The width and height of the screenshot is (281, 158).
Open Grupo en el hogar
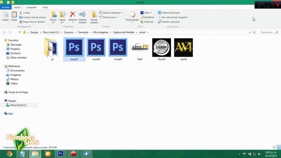point(16,92)
